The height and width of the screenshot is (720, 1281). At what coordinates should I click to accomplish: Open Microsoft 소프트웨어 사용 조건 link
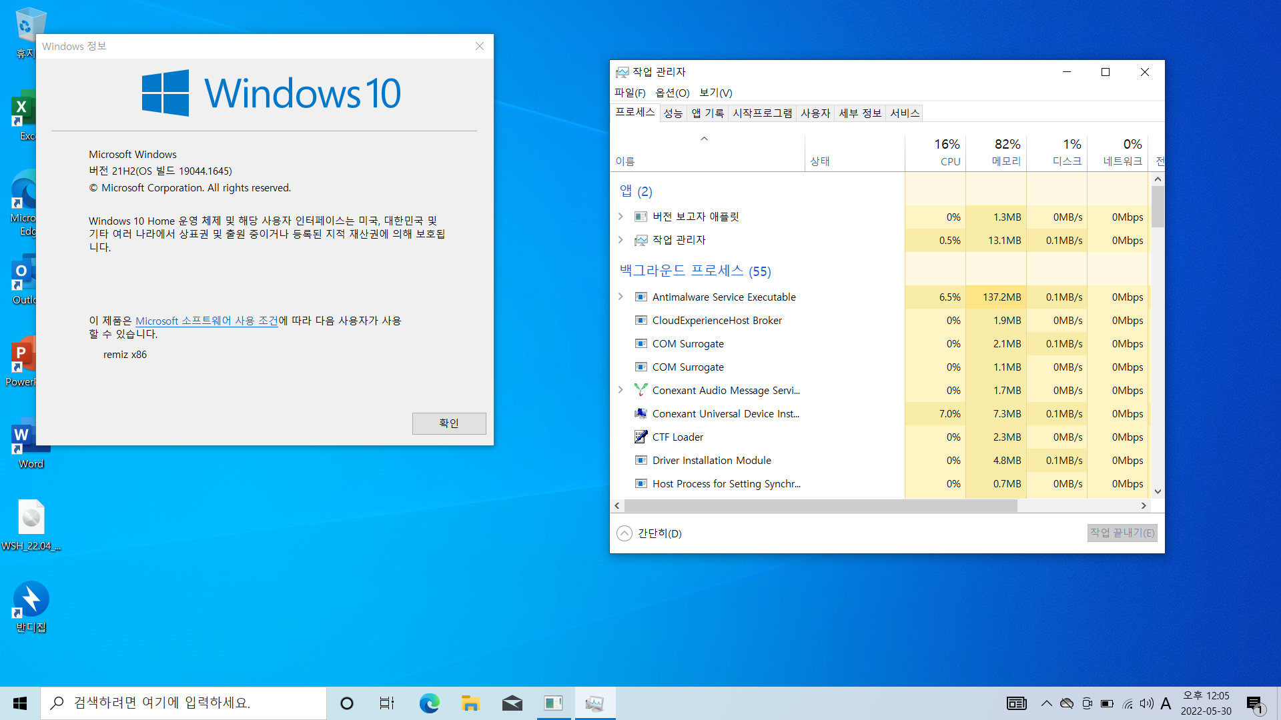pos(207,321)
